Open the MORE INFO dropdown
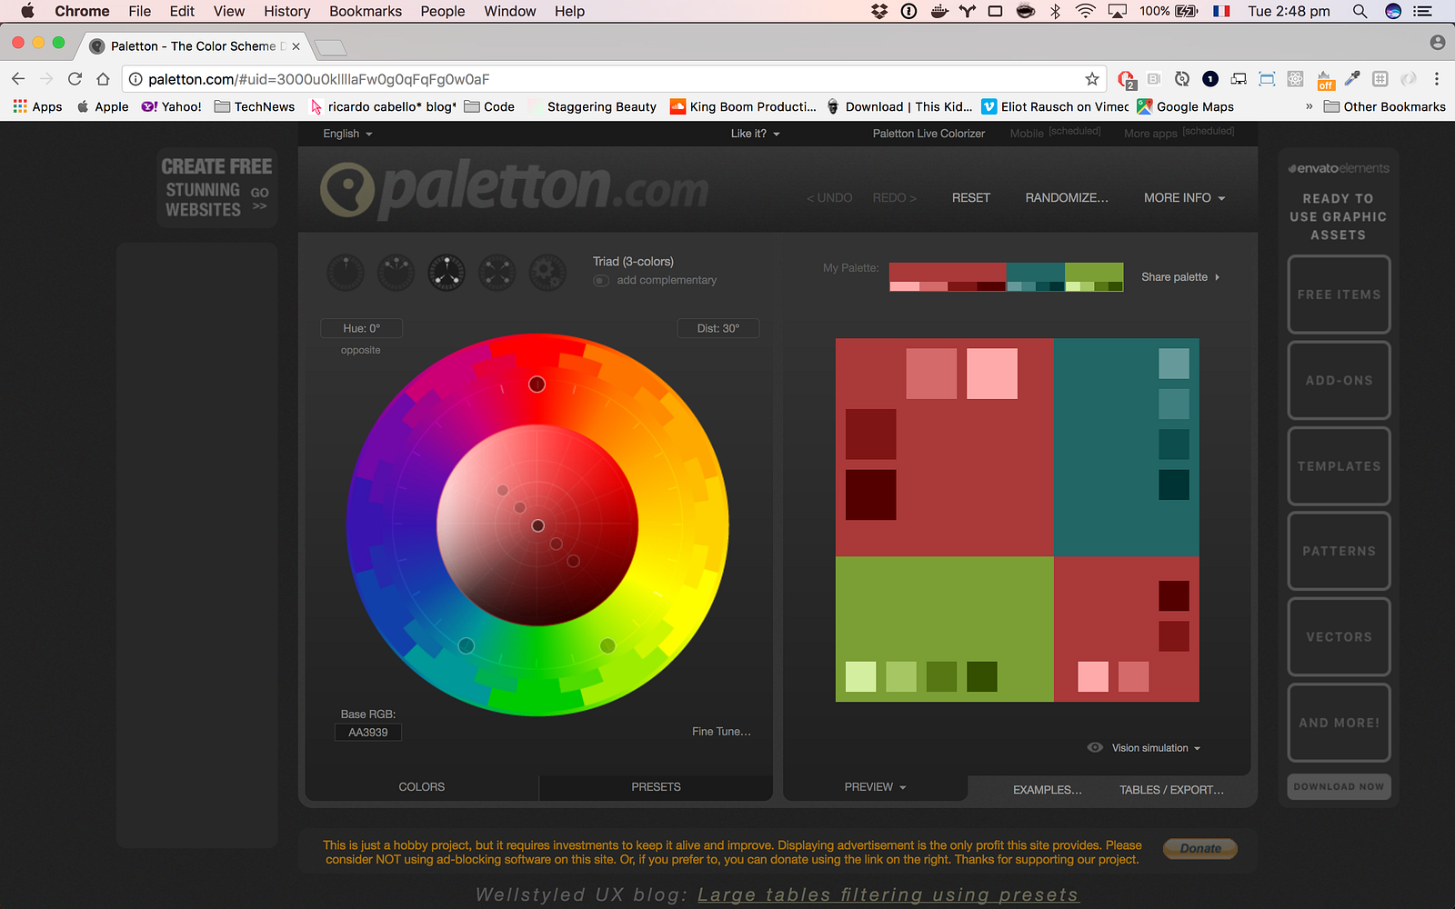 [x=1185, y=197]
